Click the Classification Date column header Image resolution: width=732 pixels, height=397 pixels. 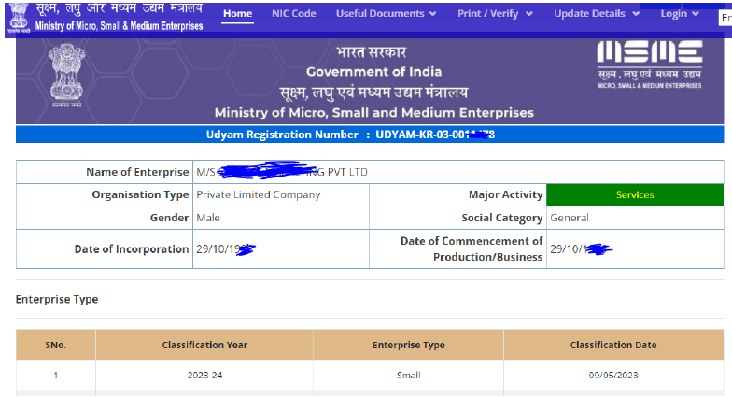click(613, 345)
